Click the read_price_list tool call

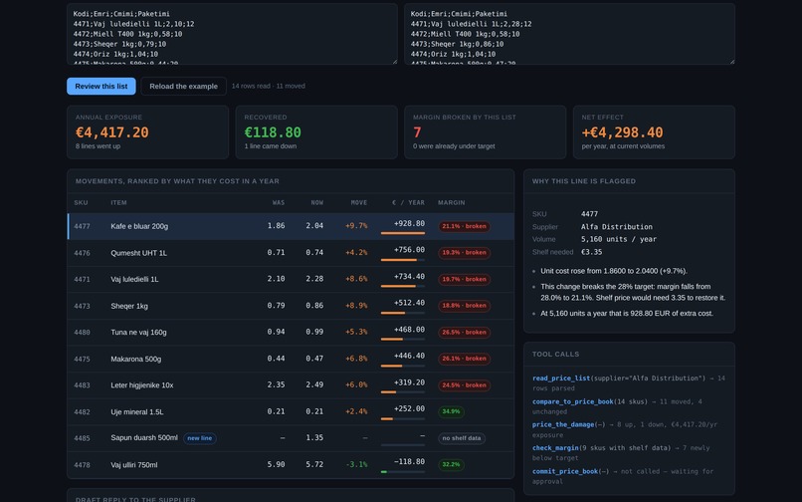click(629, 383)
